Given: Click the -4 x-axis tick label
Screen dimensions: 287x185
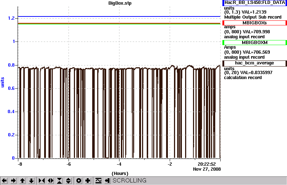Looking at the screenshot, I should (x=119, y=164).
